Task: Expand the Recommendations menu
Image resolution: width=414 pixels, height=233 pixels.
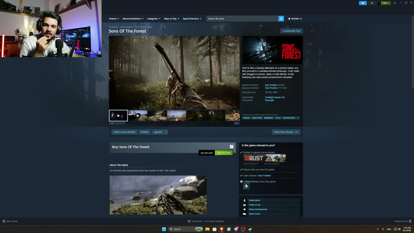Action: coord(133,19)
